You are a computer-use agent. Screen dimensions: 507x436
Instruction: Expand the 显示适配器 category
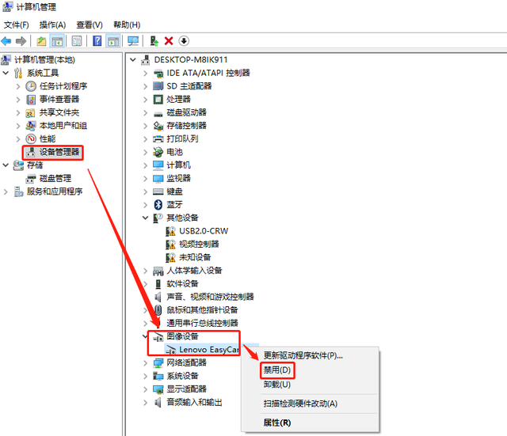[x=146, y=389]
